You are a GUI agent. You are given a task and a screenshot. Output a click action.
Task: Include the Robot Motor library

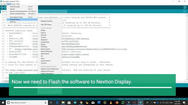click(x=50, y=54)
